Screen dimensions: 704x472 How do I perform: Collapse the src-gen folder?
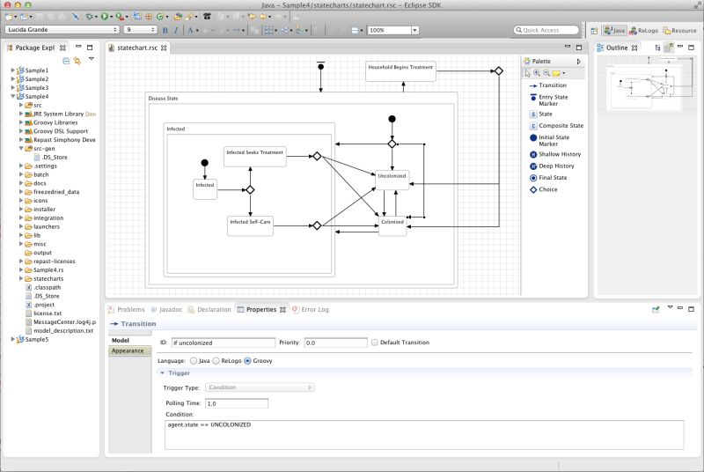(21, 148)
